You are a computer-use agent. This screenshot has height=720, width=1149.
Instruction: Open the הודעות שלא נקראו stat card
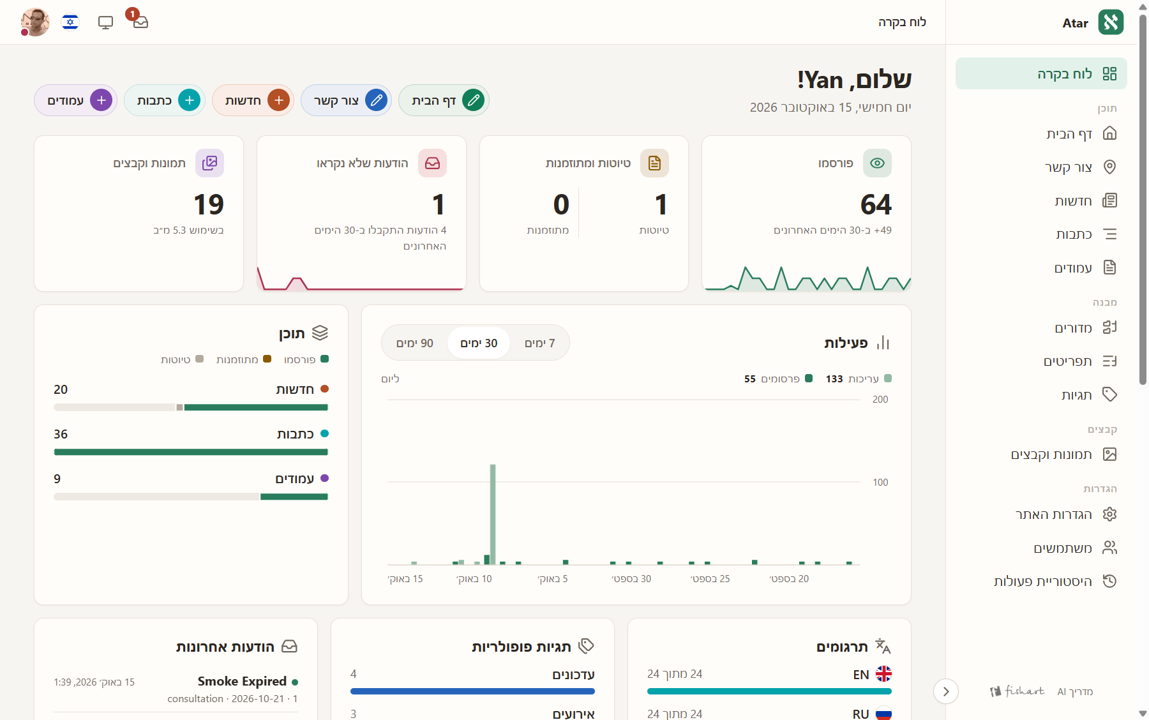coord(361,214)
